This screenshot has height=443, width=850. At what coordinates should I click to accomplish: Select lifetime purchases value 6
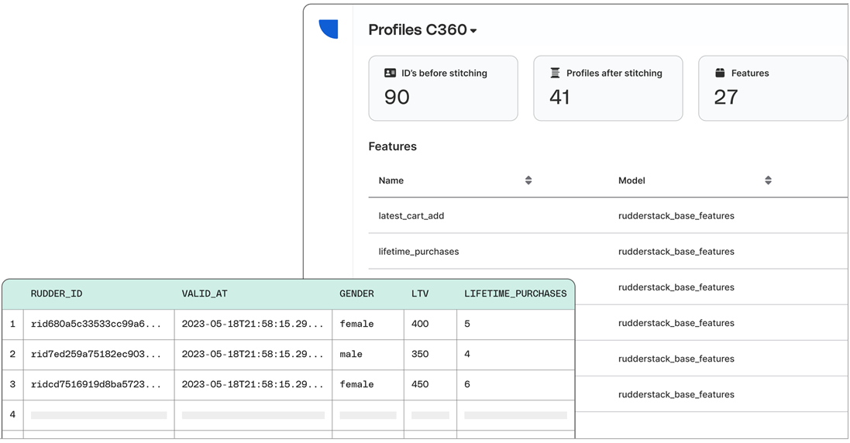(467, 384)
